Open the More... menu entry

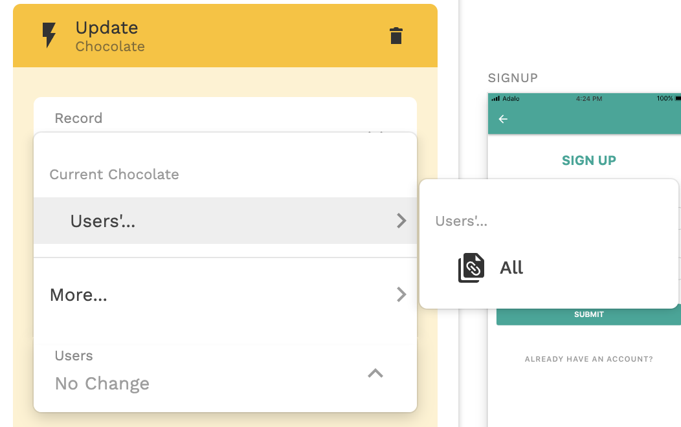(x=79, y=295)
